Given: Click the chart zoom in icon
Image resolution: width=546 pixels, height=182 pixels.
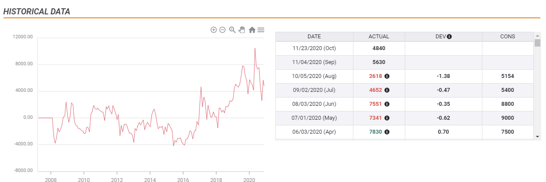Looking at the screenshot, I should [x=214, y=30].
